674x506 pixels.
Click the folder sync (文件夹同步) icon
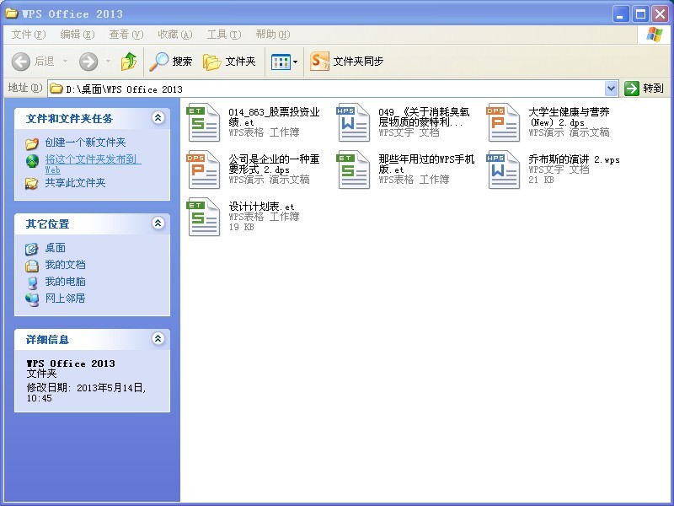tap(319, 62)
